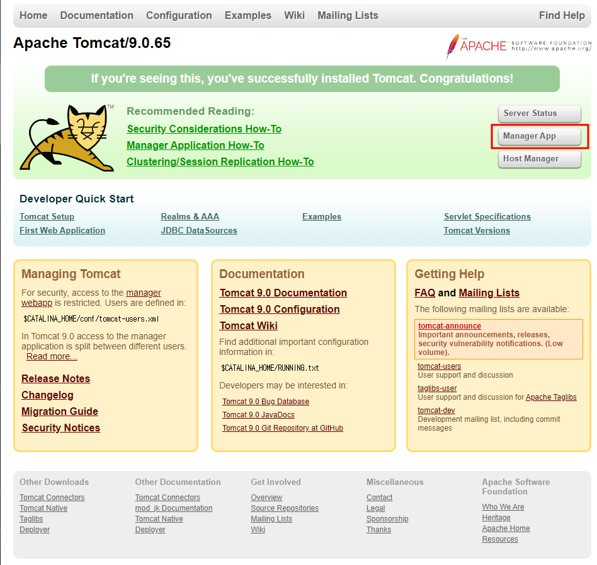Open the Tomcat Setup quick start link
Image resolution: width=597 pixels, height=565 pixels.
pyautogui.click(x=47, y=216)
